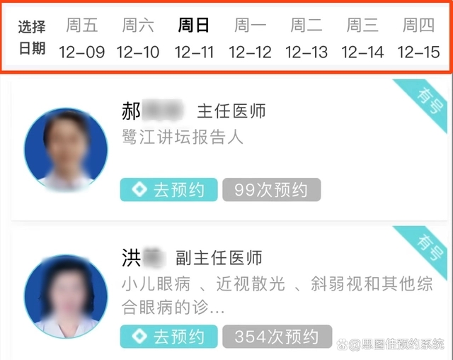The image size is (453, 360).
Task: Click the 选择日期 label
Action: pyautogui.click(x=32, y=38)
